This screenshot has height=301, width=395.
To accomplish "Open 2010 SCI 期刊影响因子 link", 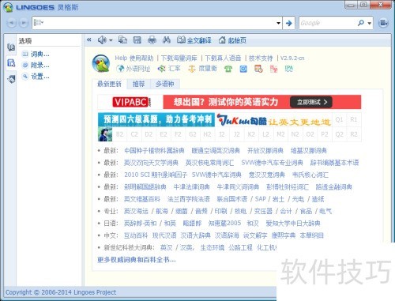I will click(156, 175).
